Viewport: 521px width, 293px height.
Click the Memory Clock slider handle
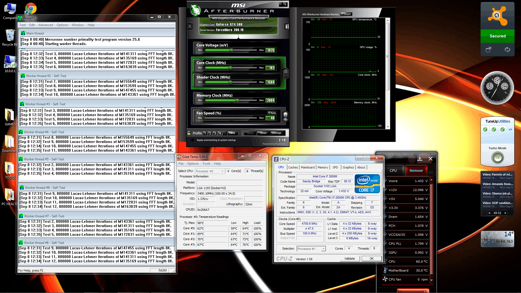237,100
